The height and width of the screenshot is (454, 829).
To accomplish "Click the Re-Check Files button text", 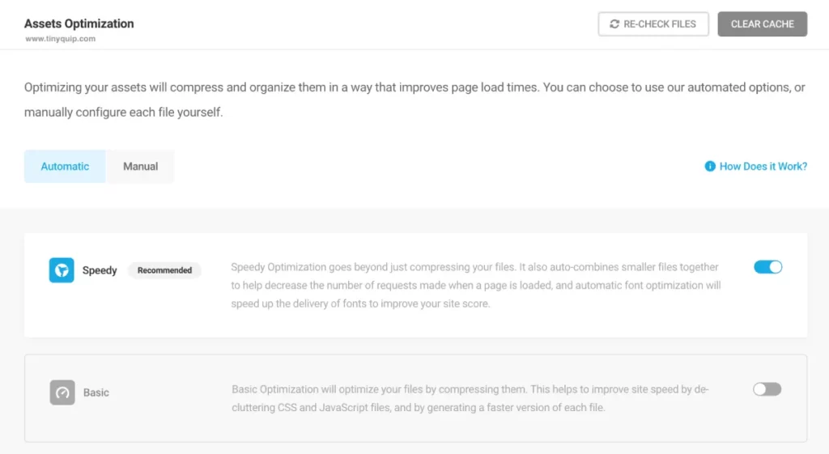I will click(x=660, y=24).
